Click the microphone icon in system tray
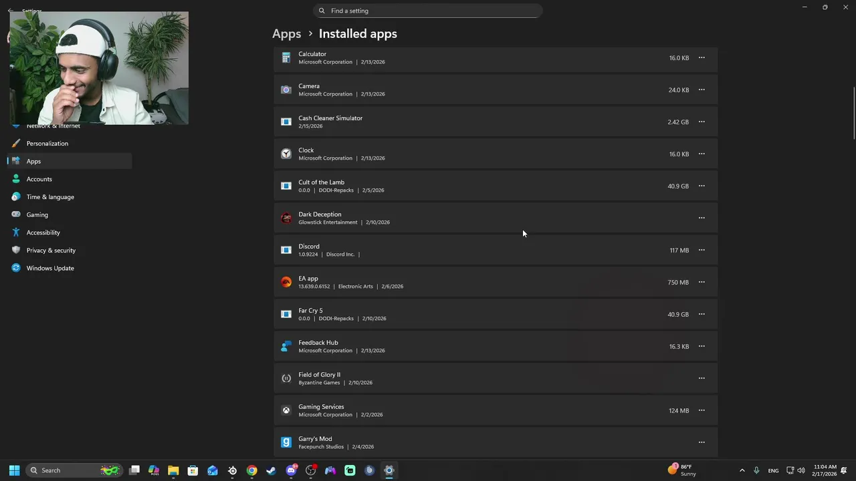Image resolution: width=856 pixels, height=481 pixels. tap(756, 470)
